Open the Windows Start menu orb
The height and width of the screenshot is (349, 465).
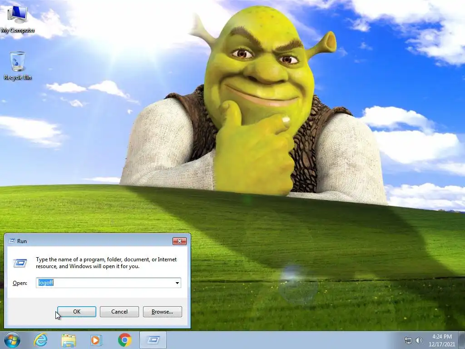click(12, 340)
